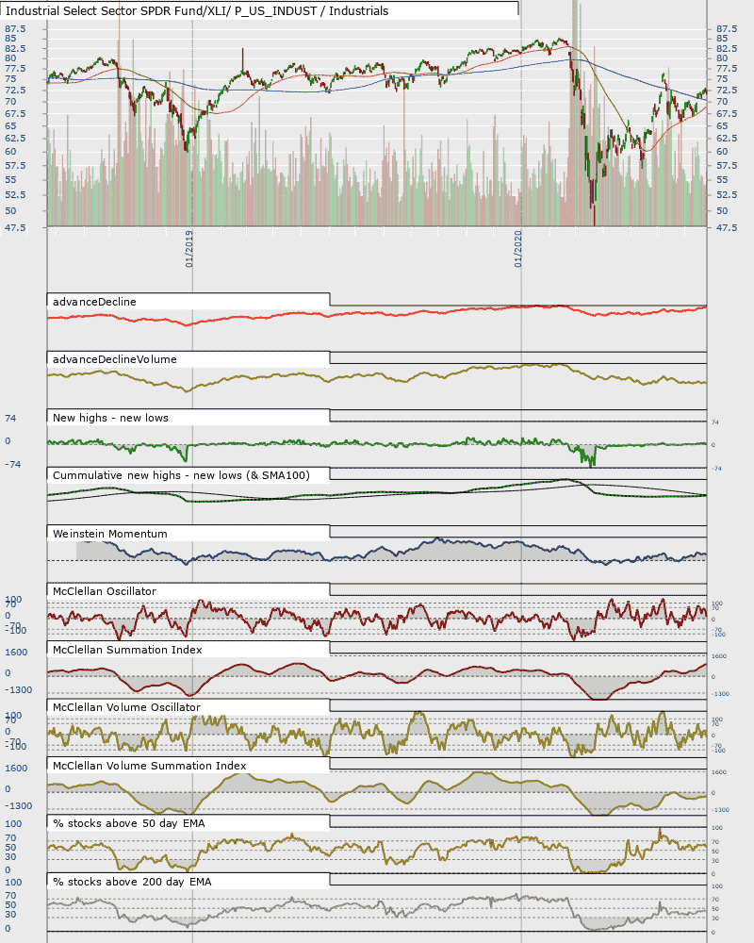
Task: Click the McClellan Summation Index label
Action: coord(127,650)
